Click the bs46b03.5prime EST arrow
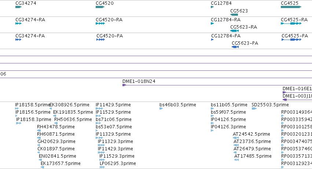This screenshot has height=169, width=312. (161, 109)
